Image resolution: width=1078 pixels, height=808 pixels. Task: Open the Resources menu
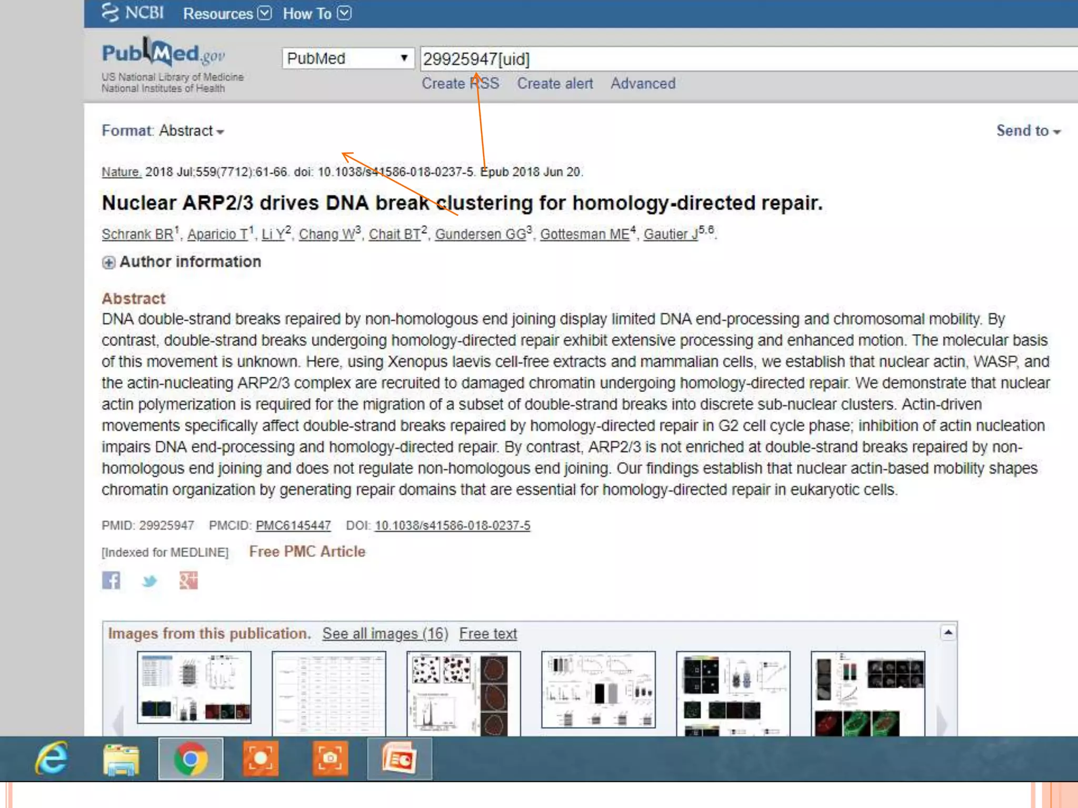point(226,14)
